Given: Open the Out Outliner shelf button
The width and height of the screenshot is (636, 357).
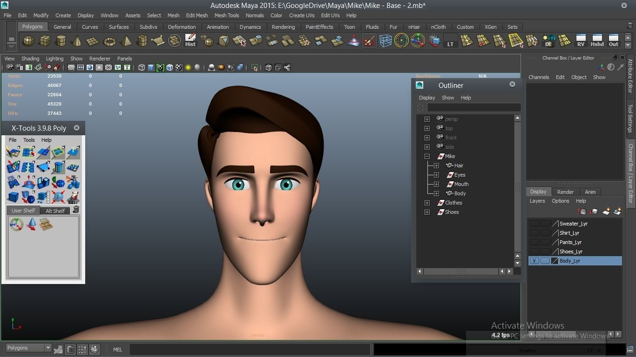Looking at the screenshot, I should [614, 41].
